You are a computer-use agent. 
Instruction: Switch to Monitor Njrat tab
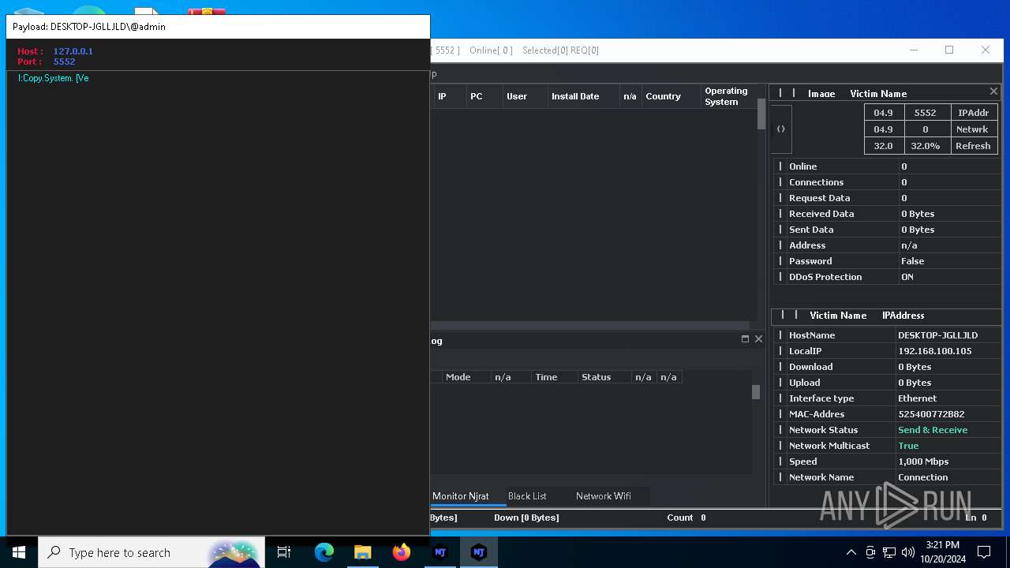(x=461, y=496)
